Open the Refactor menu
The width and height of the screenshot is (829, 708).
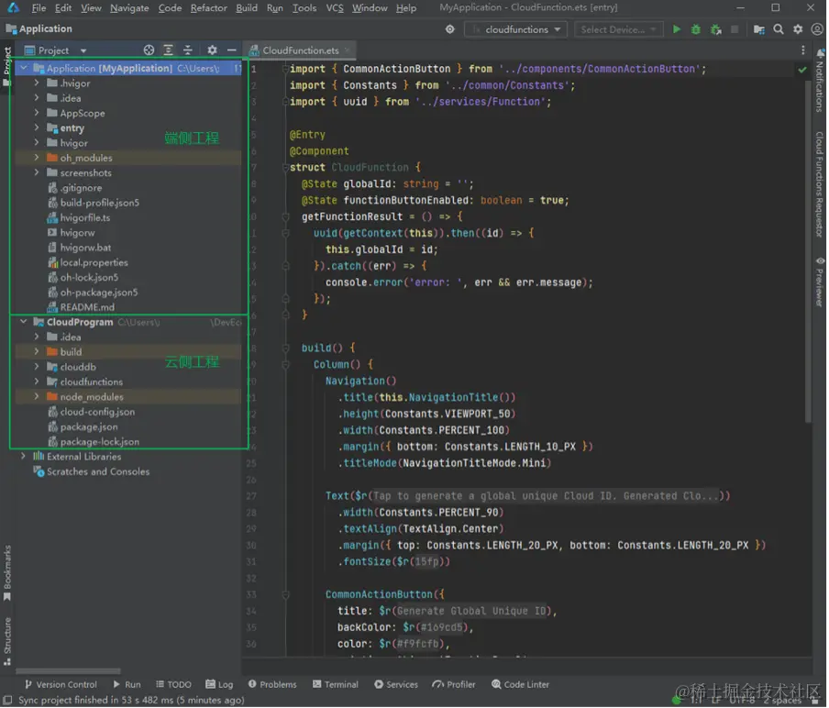coord(208,8)
